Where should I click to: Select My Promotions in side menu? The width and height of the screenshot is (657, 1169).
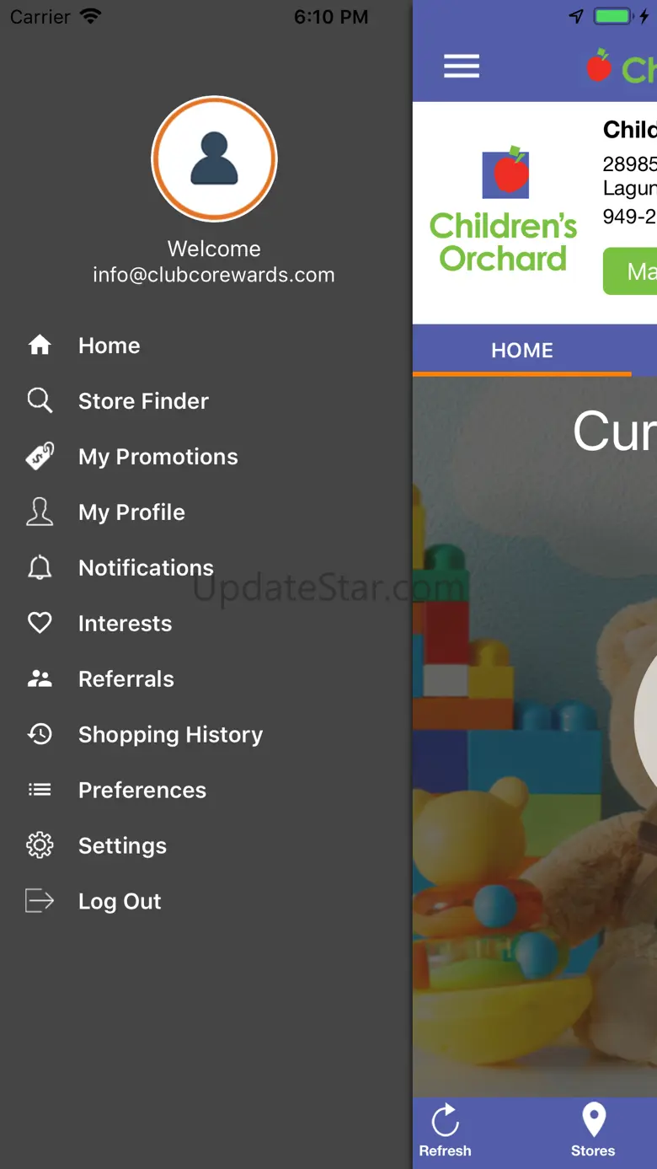click(158, 456)
